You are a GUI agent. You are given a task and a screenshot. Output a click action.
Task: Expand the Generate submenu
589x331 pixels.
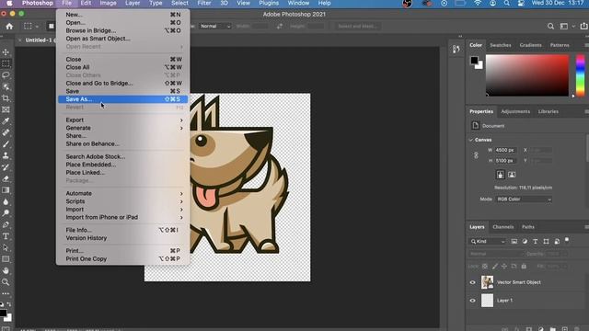[x=122, y=128]
